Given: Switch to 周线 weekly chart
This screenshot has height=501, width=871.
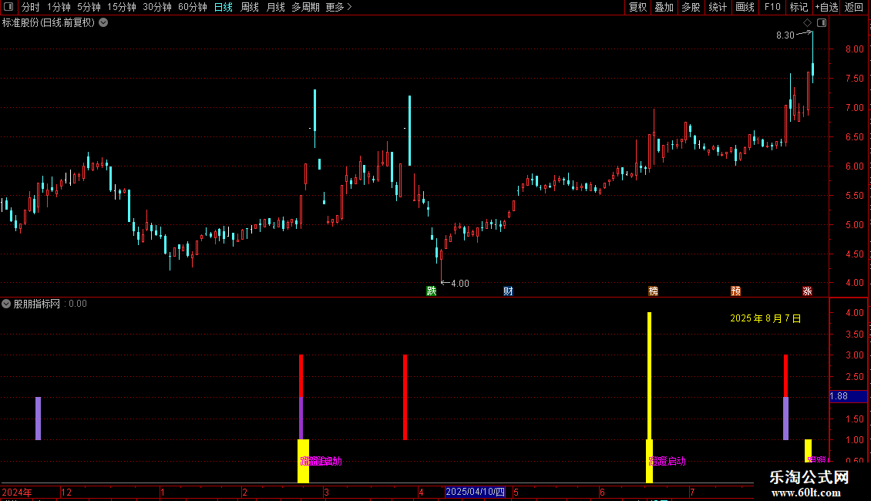Looking at the screenshot, I should coord(250,7).
